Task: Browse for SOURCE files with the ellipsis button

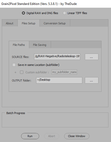Action: [92, 57]
